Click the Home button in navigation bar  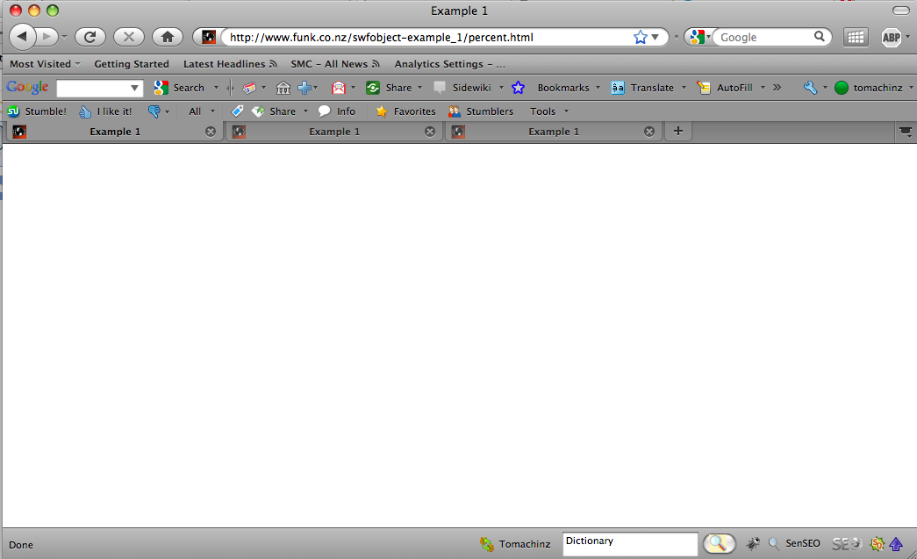167,37
